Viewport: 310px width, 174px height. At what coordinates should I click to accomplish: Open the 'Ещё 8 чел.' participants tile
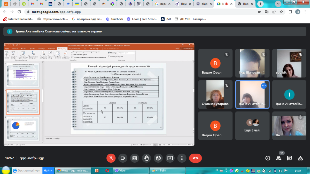point(252,126)
